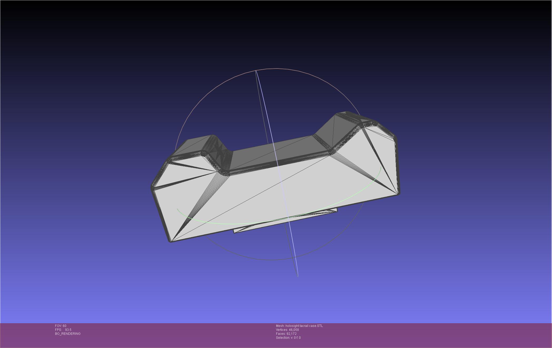Click the Faces count label
The width and height of the screenshot is (552, 348).
click(x=286, y=334)
